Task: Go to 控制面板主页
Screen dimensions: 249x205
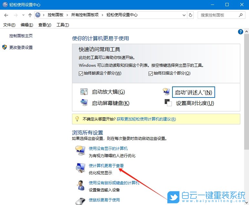Action: [21, 36]
